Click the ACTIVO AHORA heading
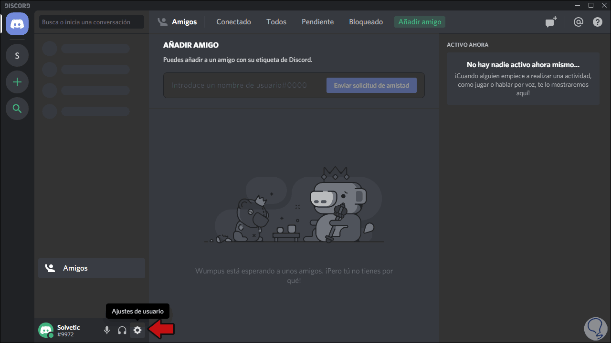Screen dimensions: 611x343 467,45
